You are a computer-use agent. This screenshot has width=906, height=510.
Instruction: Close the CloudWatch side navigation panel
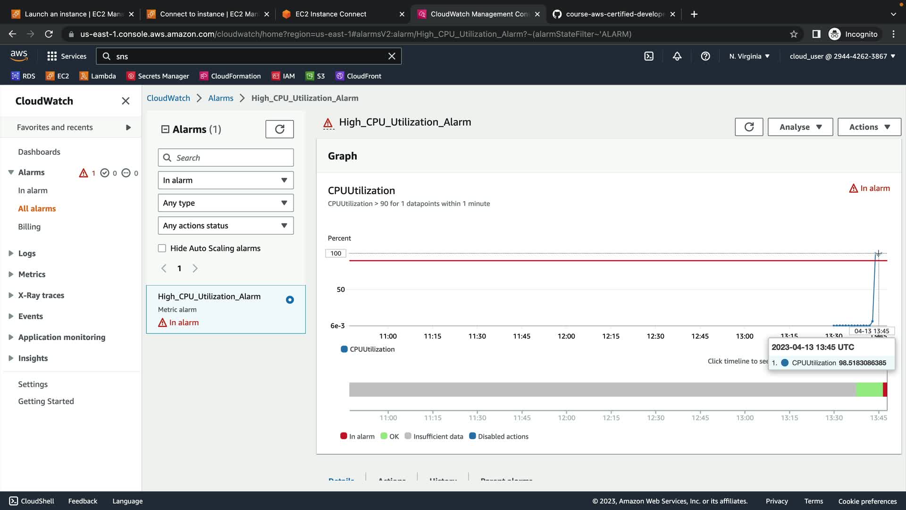(x=126, y=101)
